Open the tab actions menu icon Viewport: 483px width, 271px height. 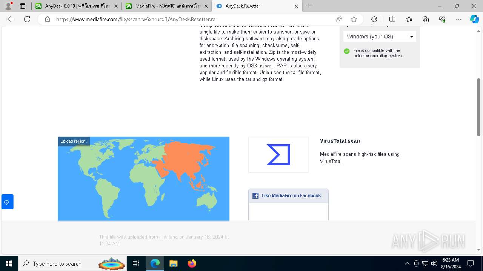pyautogui.click(x=23, y=6)
